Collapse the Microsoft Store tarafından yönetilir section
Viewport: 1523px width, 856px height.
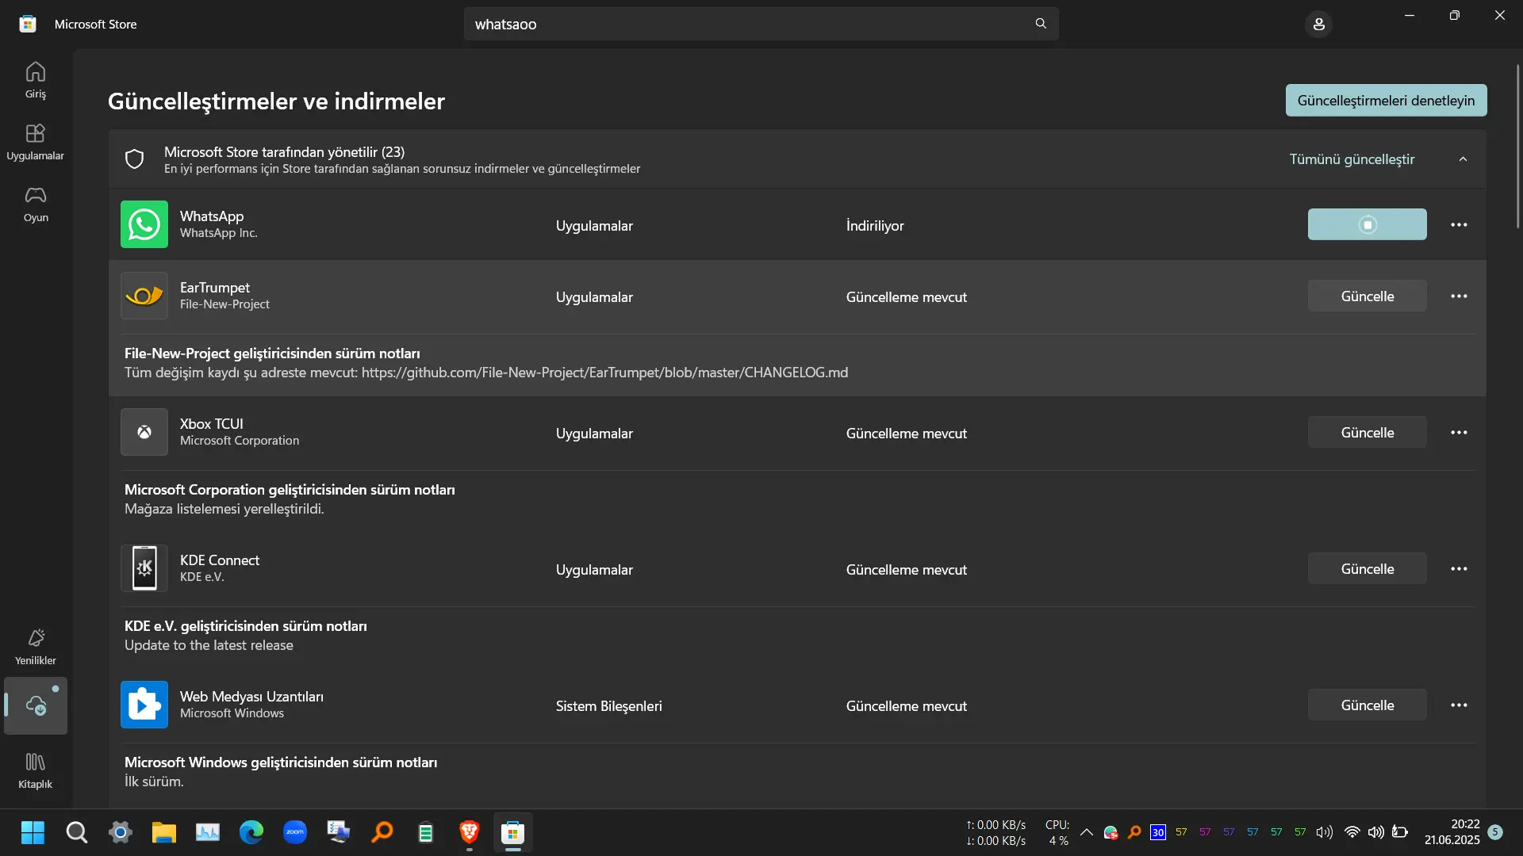click(x=1463, y=159)
